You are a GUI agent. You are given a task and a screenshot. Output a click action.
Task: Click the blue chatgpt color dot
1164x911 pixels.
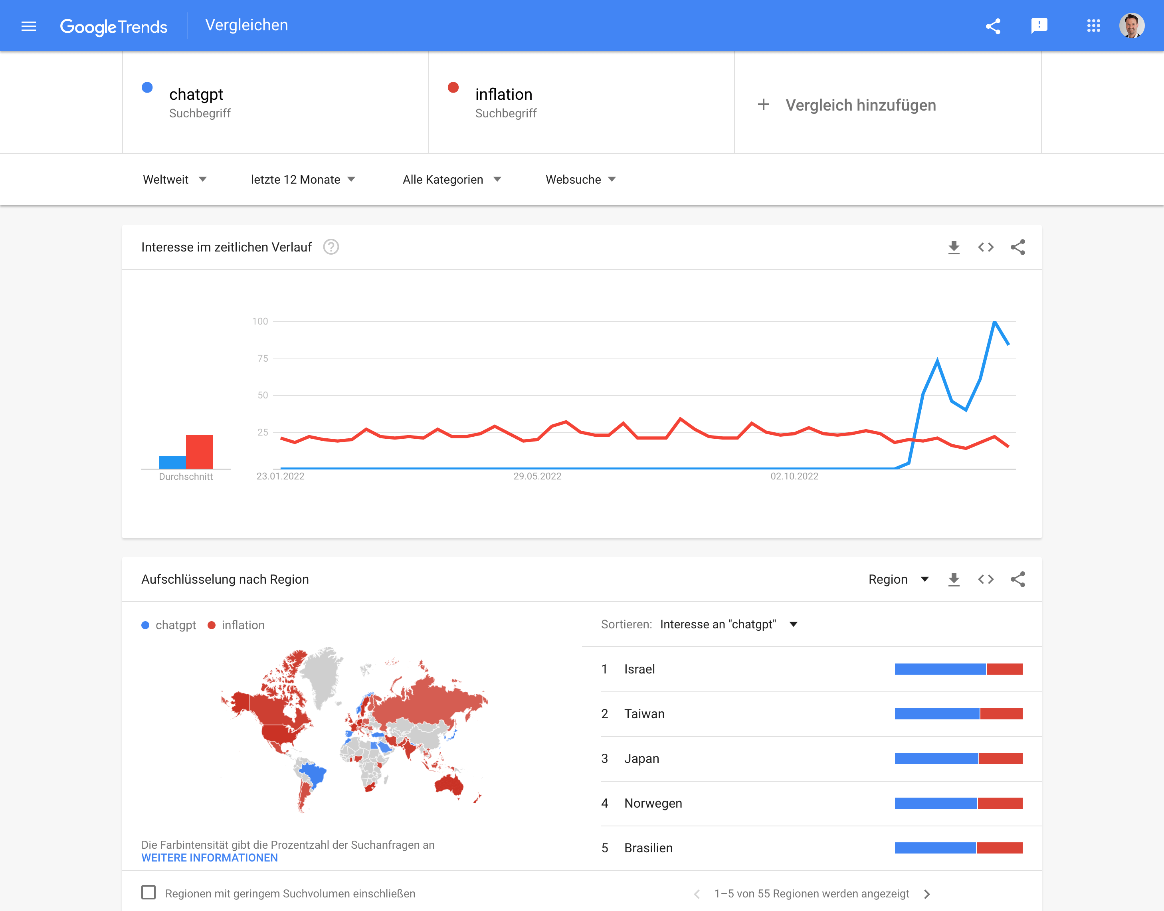coord(147,87)
